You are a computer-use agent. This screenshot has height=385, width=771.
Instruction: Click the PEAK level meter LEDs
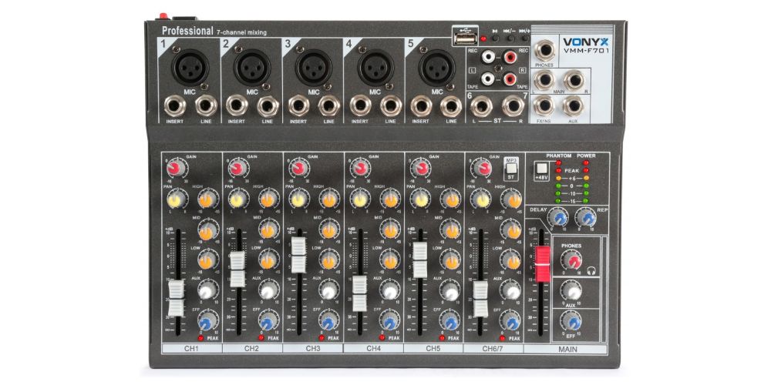(572, 182)
